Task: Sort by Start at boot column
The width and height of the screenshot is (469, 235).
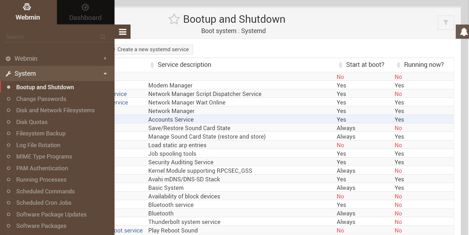Action: pyautogui.click(x=365, y=65)
